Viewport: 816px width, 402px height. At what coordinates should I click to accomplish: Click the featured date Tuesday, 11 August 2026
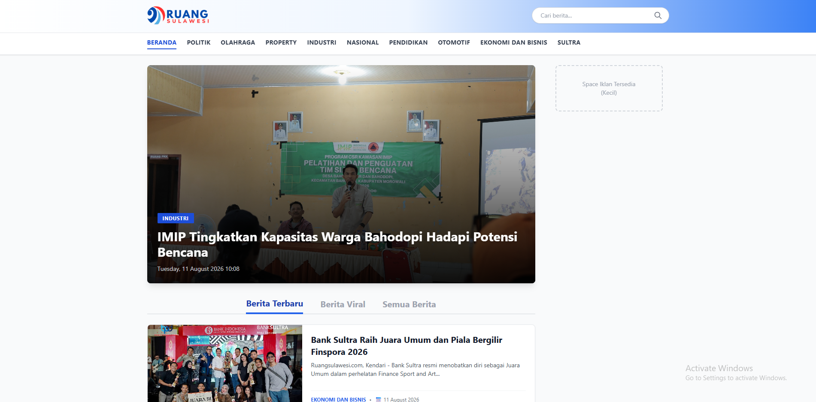(198, 269)
